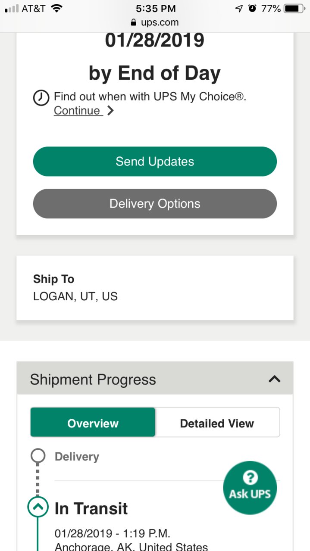Tap the Delivery step circle marker

pos(38,456)
